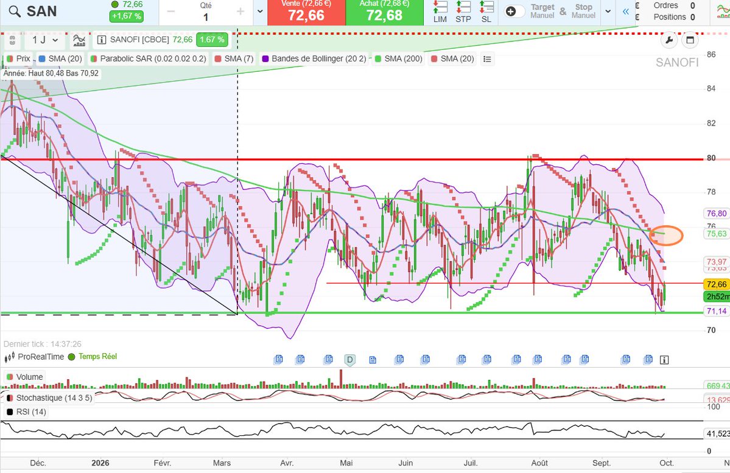The height and width of the screenshot is (473, 730).
Task: Click the 1.67 % badge in chart header
Action: [x=212, y=40]
